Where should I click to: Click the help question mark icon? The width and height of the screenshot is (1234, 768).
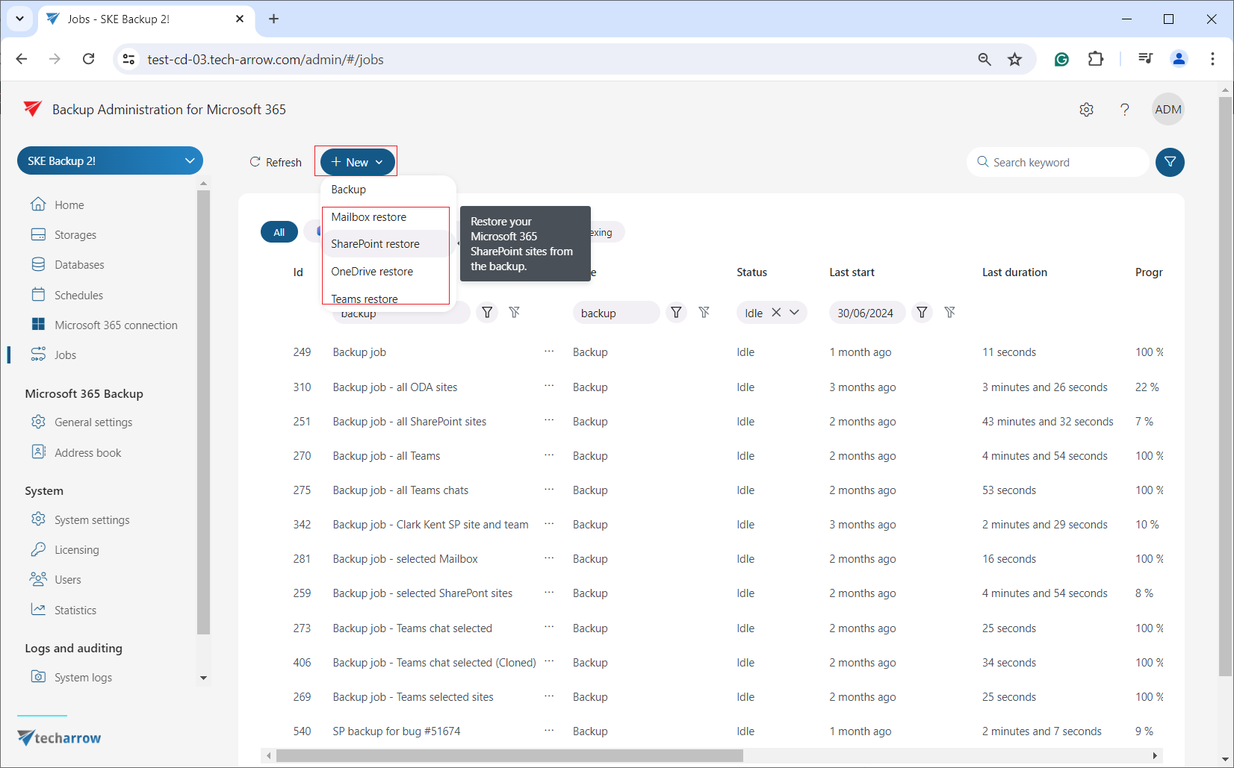click(x=1124, y=110)
